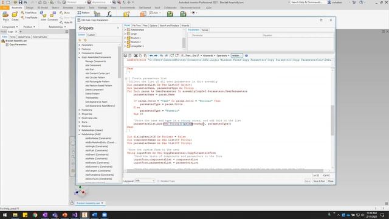Select the Constrain tool
The width and height of the screenshot is (389, 219).
click(53, 16)
